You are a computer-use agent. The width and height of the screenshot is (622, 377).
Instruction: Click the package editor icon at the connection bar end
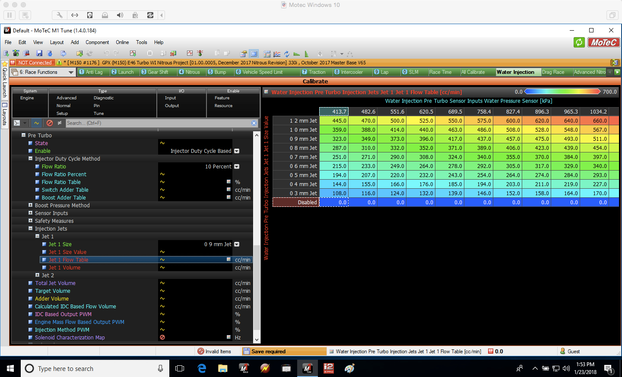615,63
